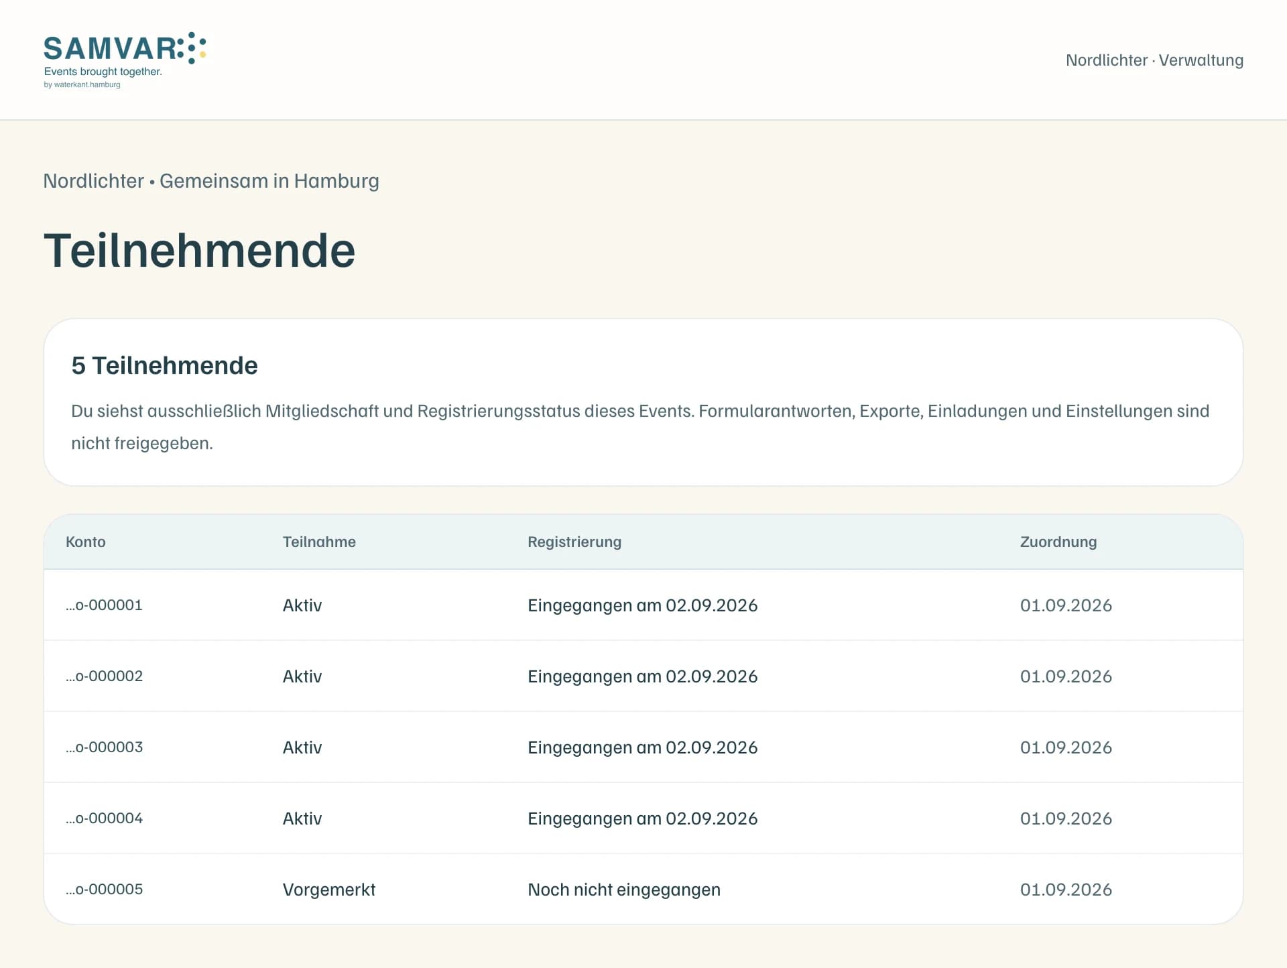1287x968 pixels.
Task: Click registration date for account …o-000002
Action: coord(643,676)
